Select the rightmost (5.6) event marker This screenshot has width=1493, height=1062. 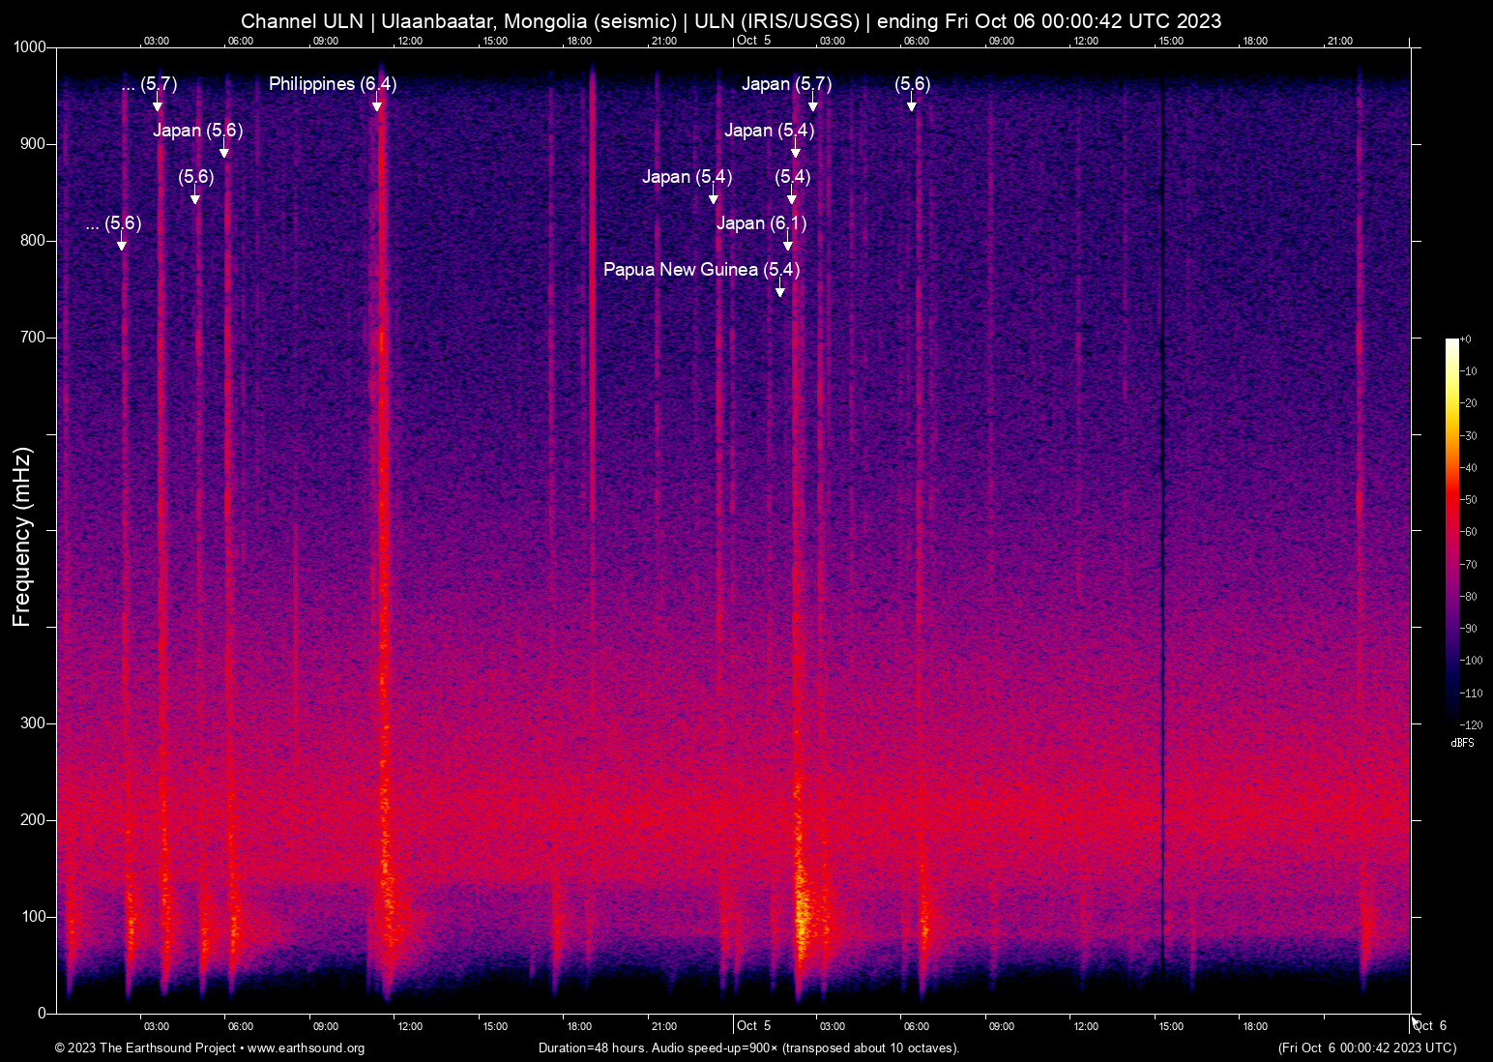[x=912, y=84]
